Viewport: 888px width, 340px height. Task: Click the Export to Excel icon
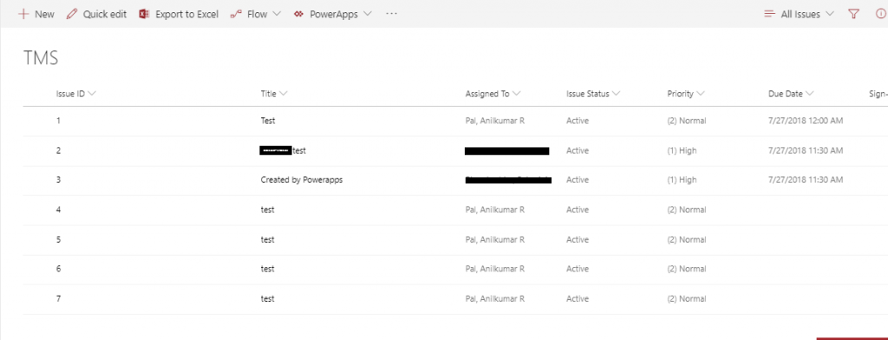pyautogui.click(x=144, y=14)
